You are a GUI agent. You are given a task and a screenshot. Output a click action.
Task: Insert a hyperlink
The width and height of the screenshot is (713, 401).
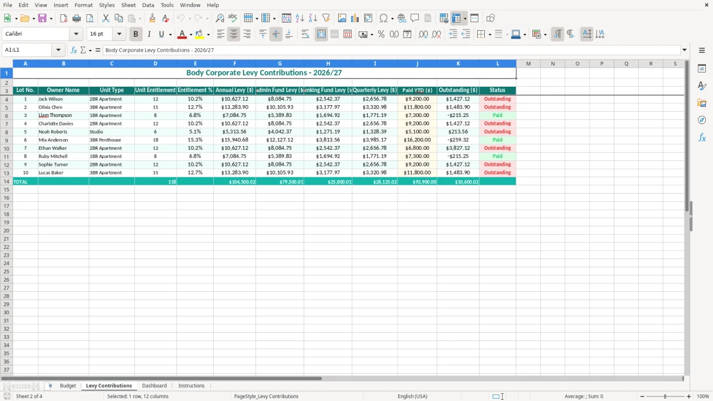402,18
